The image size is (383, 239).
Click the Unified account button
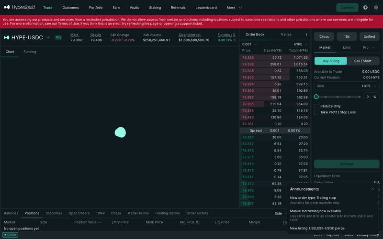click(x=369, y=37)
